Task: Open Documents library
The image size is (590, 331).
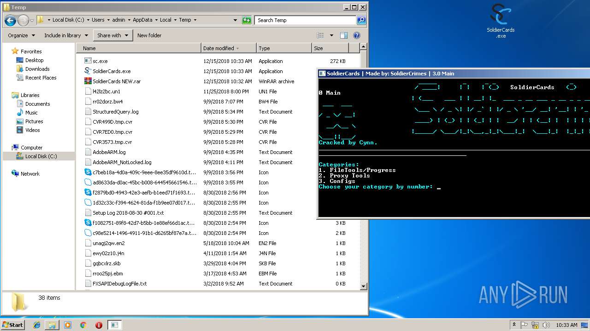Action: click(x=37, y=104)
